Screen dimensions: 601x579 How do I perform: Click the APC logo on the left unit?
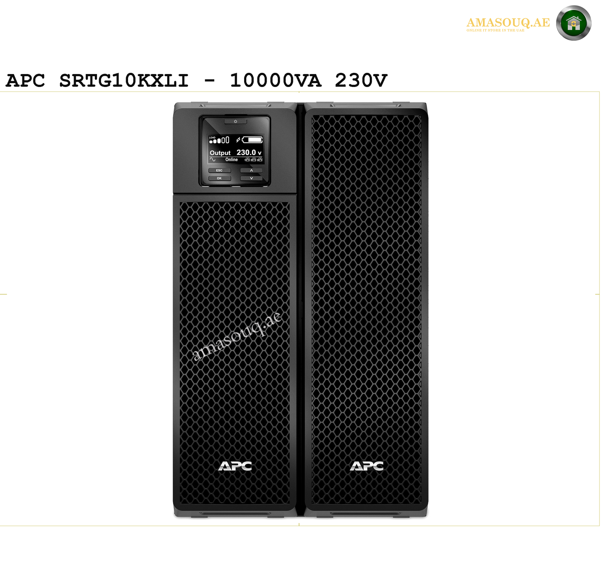pos(235,466)
